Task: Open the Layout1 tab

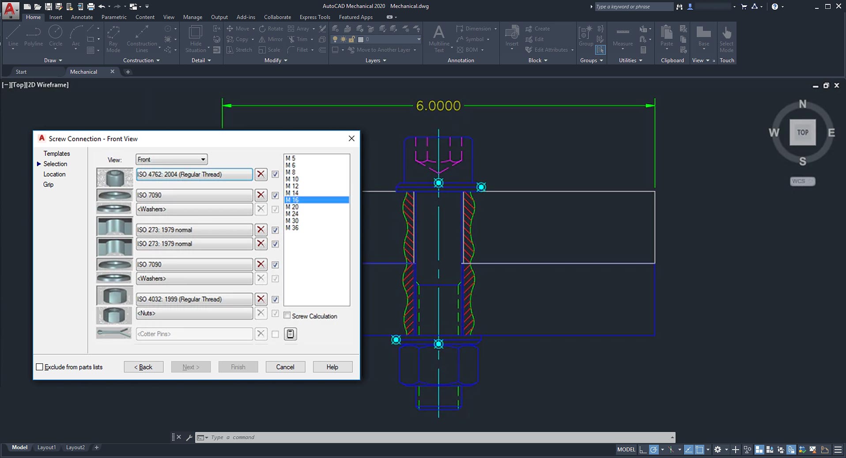Action: pos(46,447)
